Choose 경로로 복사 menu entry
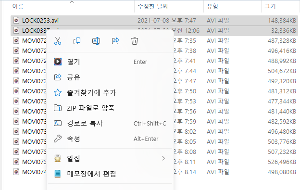Viewport: 300px width, 190px height. click(110, 124)
